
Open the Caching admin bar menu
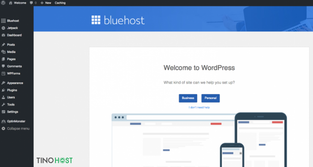point(60,3)
